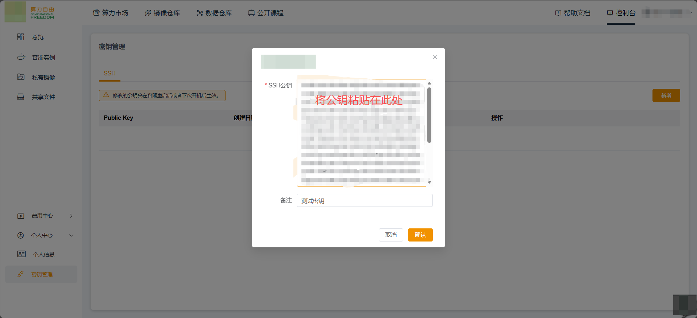Click the 数据仓库 nodes icon
Image resolution: width=697 pixels, height=318 pixels.
pos(200,13)
